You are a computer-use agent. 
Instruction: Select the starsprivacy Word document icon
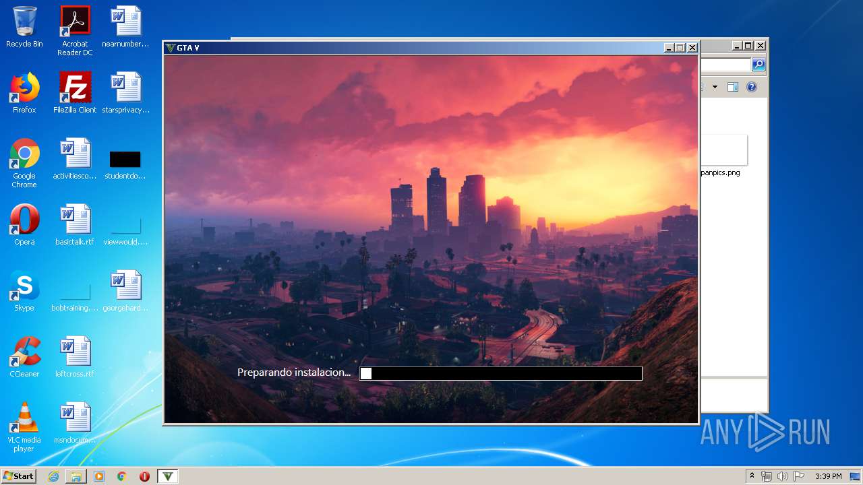point(125,93)
